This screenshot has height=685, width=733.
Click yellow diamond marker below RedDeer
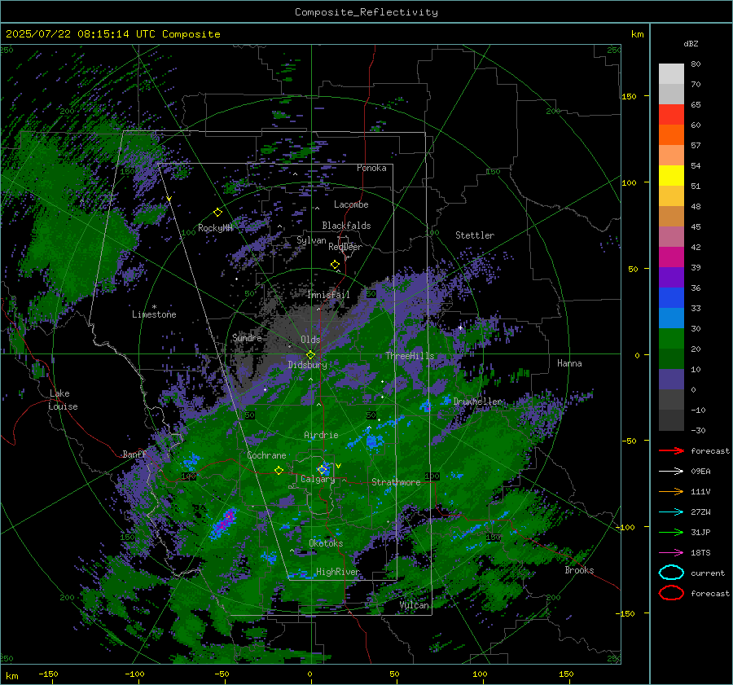coord(335,265)
